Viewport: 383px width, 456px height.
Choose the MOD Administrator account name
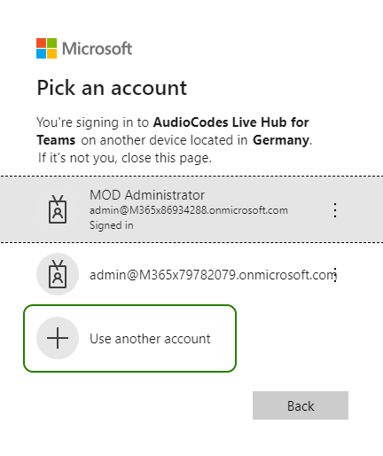(147, 195)
